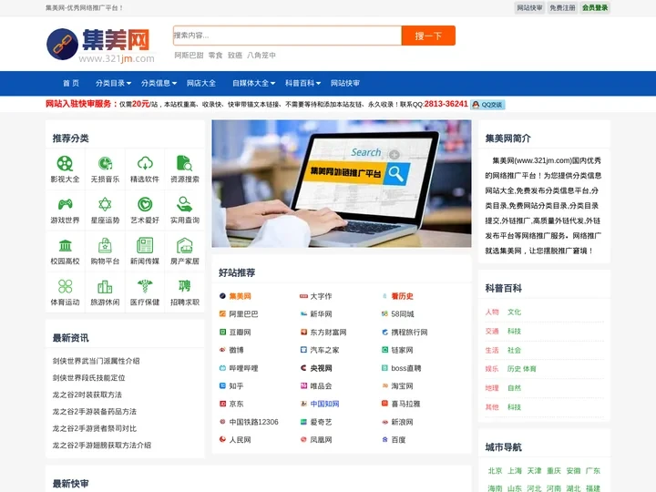This screenshot has height=492, width=656.
Task: Open the 微博 site link
Action: [236, 350]
